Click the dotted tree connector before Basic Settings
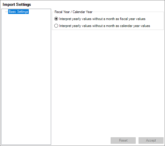The height and width of the screenshot is (146, 165). tap(6, 12)
